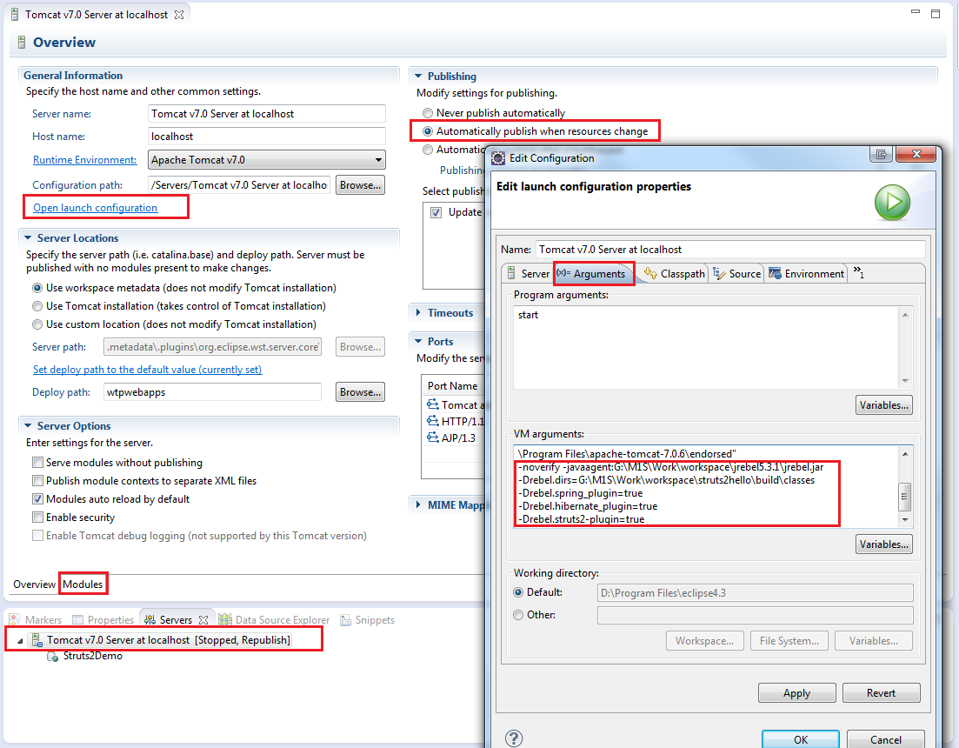Image resolution: width=959 pixels, height=748 pixels.
Task: Click the green Run arrow icon in dialog
Action: tap(892, 203)
